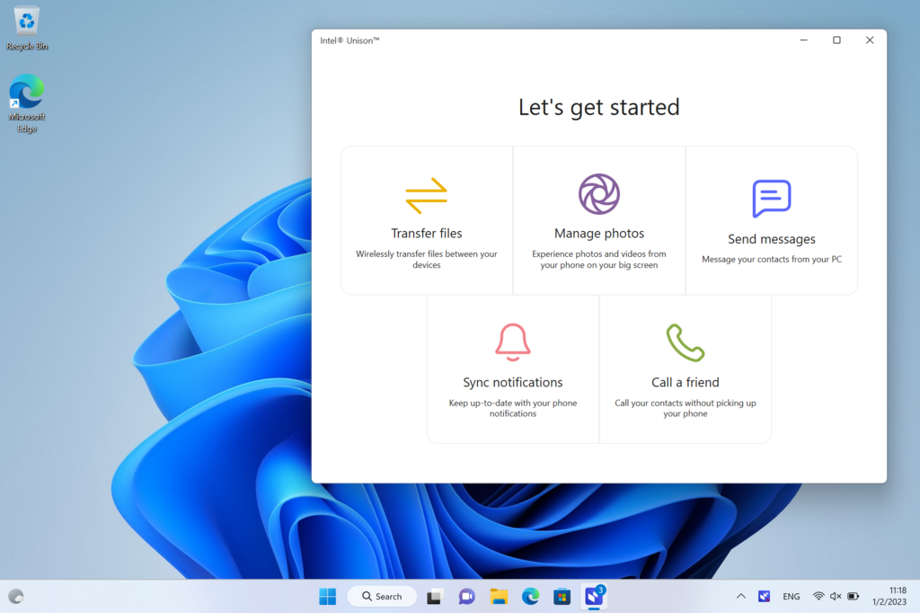Click the blue Send messages chat bubble icon
Screen dimensions: 920x613
coord(772,199)
